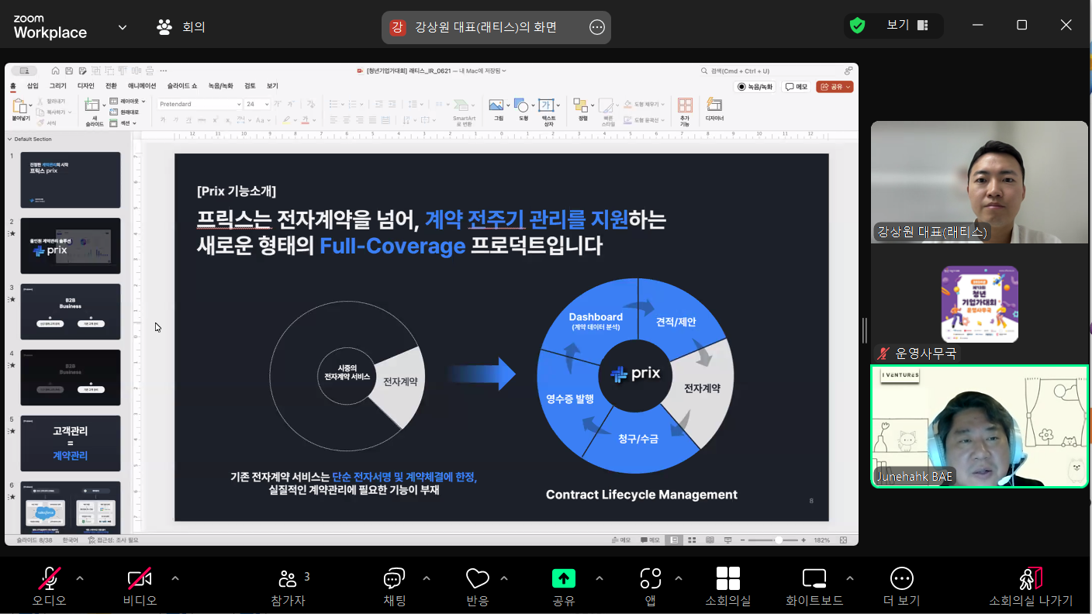Click the 새 슬라이드 new slide icon
Screen dimensions: 1092x614
(x=92, y=105)
